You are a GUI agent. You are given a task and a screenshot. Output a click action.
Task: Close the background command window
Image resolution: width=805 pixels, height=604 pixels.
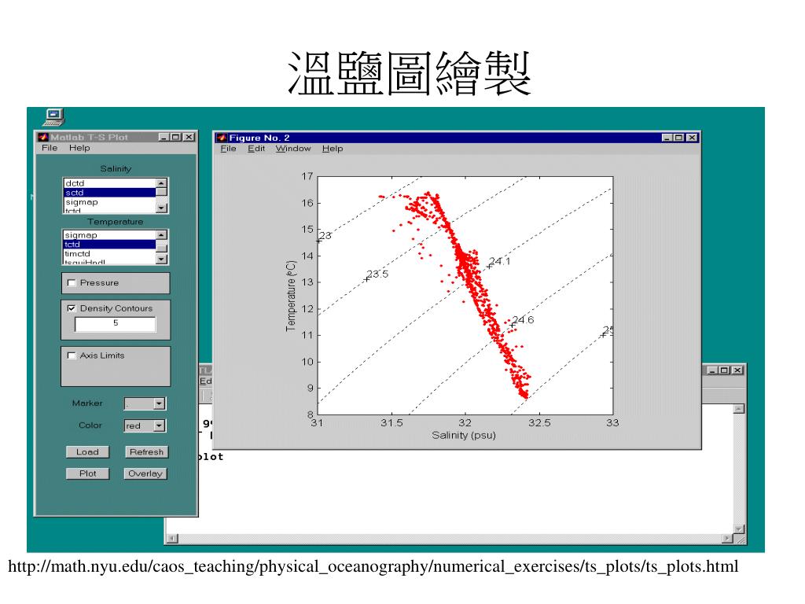click(x=737, y=370)
